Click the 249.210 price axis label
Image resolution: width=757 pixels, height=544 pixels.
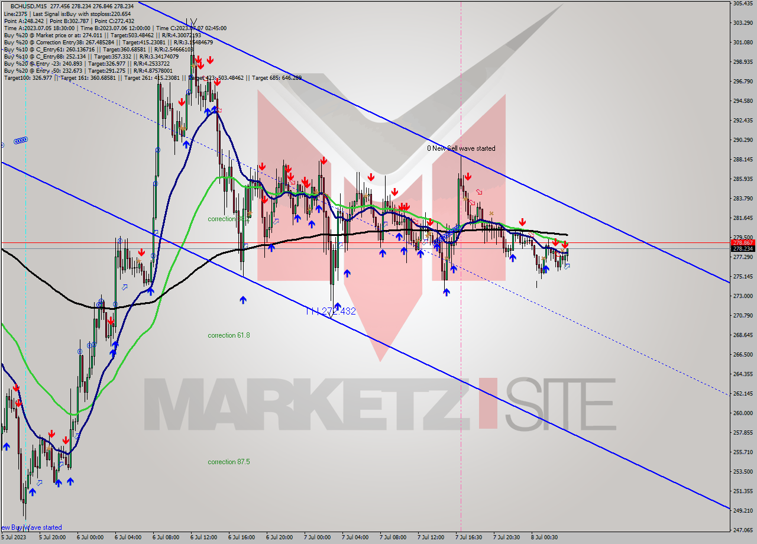743,511
